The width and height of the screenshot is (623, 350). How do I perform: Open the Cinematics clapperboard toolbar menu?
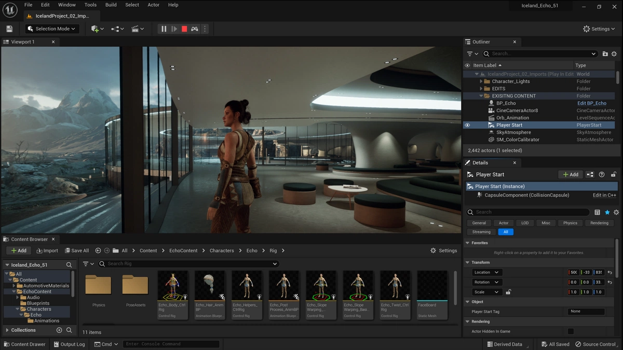[138, 29]
